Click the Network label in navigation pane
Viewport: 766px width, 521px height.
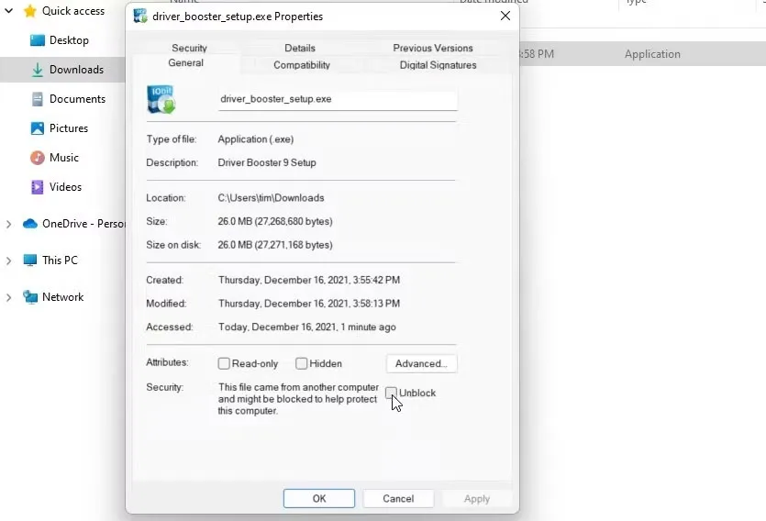(63, 297)
